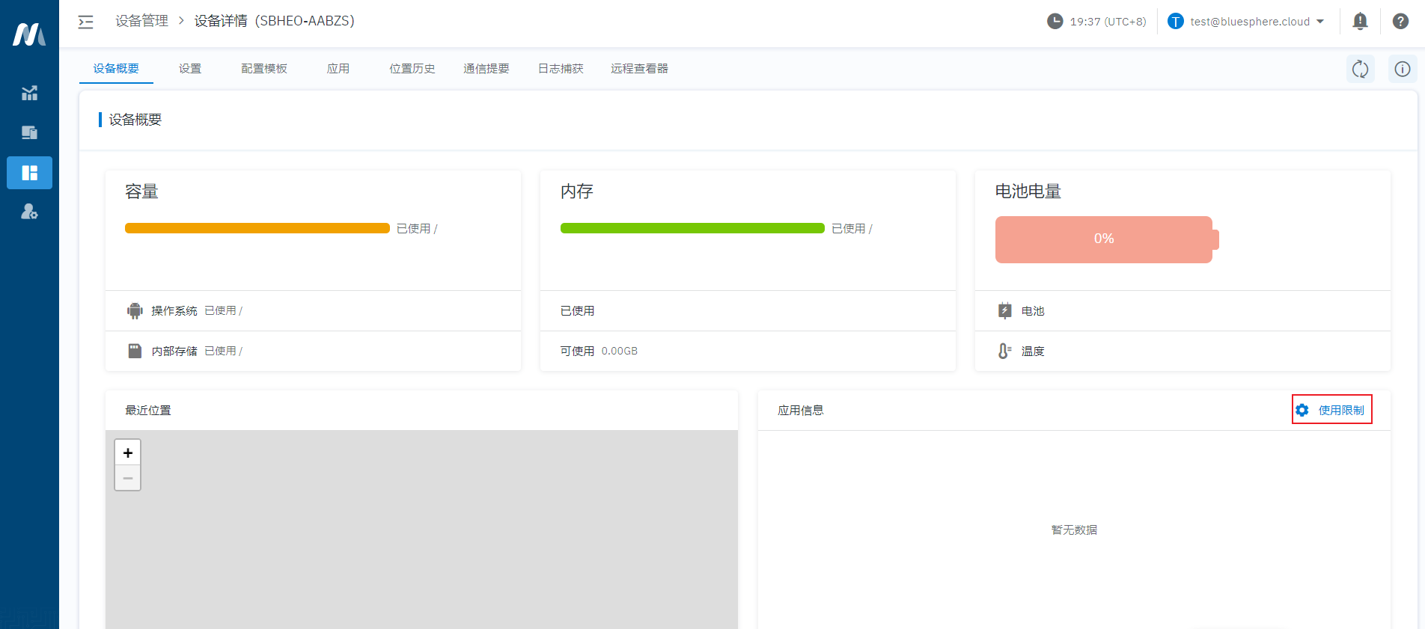This screenshot has width=1425, height=629.
Task: Click the notification bell icon
Action: pyautogui.click(x=1360, y=22)
